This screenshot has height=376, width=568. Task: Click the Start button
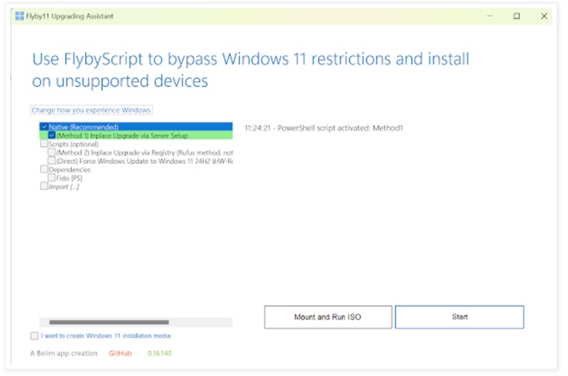click(x=459, y=318)
